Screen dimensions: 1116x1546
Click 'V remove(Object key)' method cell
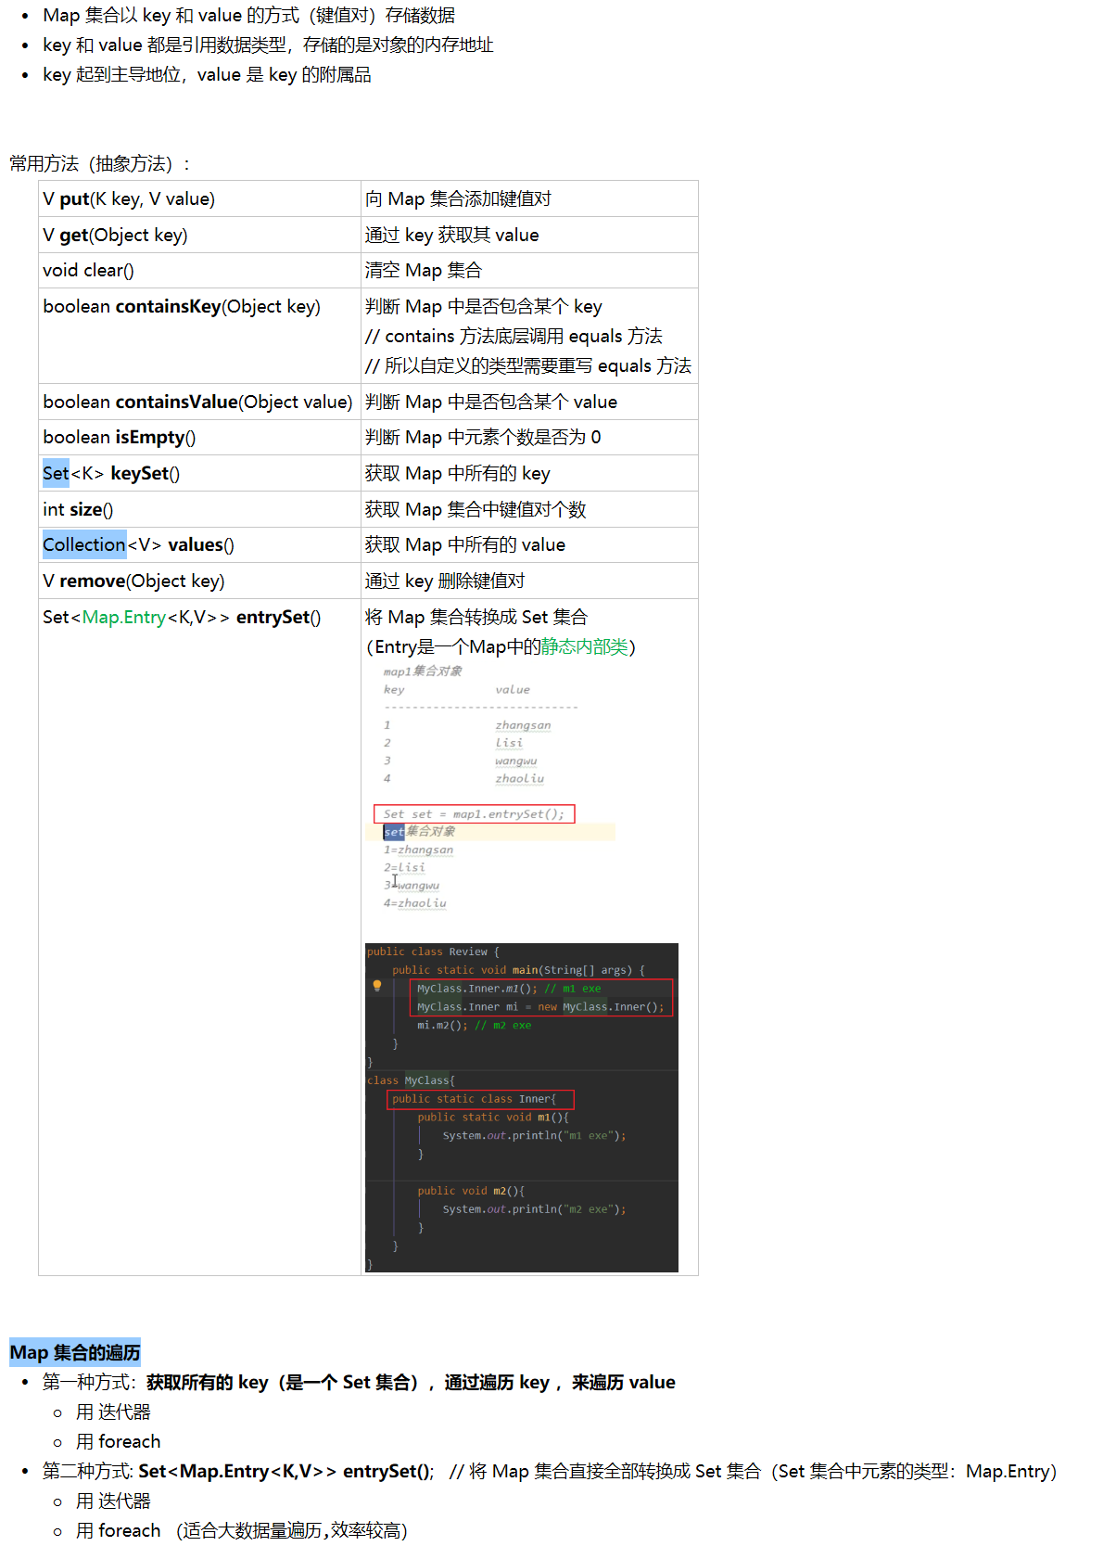click(199, 581)
